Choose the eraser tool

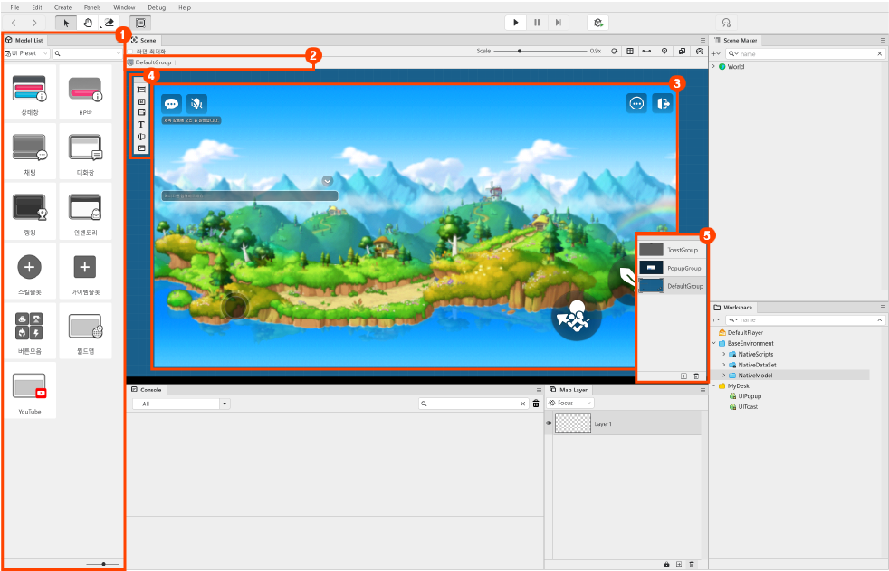(x=109, y=23)
